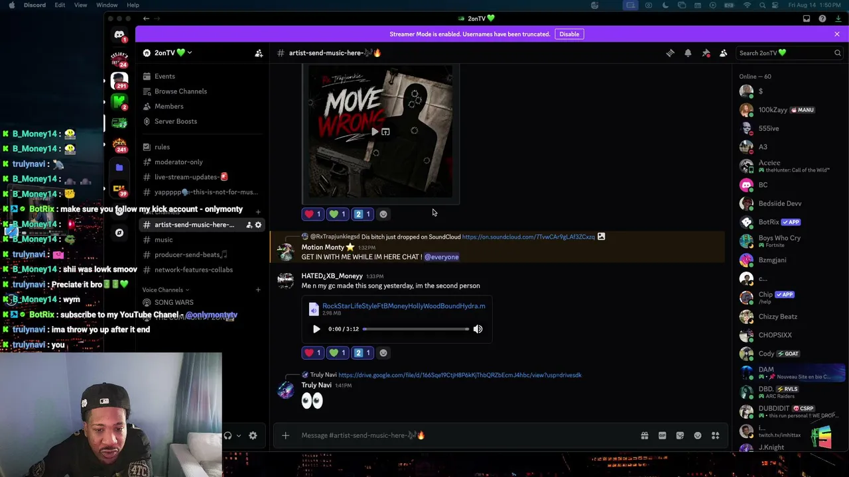Mute the audio attachment volume

[478, 329]
